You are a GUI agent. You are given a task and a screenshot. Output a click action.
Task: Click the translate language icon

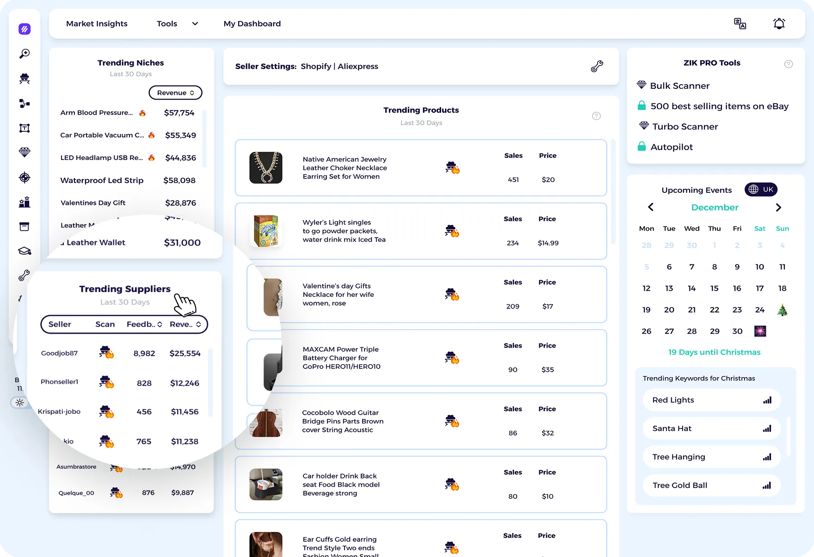click(740, 24)
